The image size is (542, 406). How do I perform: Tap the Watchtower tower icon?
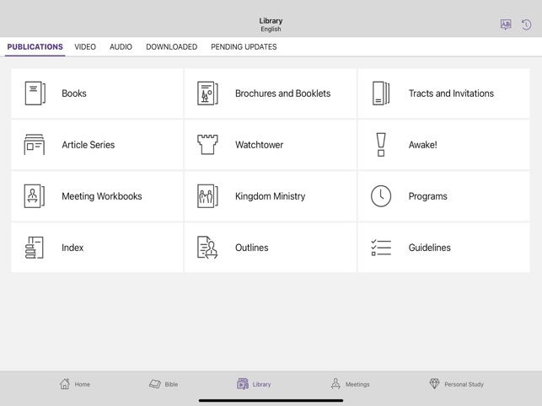coord(207,144)
